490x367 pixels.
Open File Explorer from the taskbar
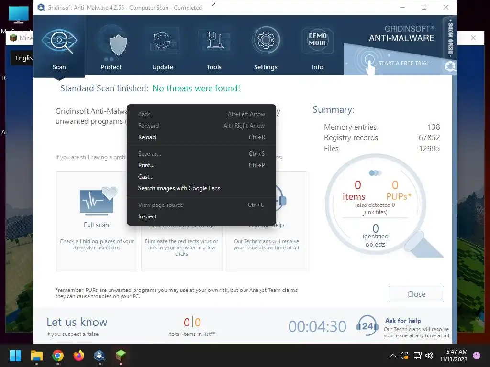tap(36, 356)
